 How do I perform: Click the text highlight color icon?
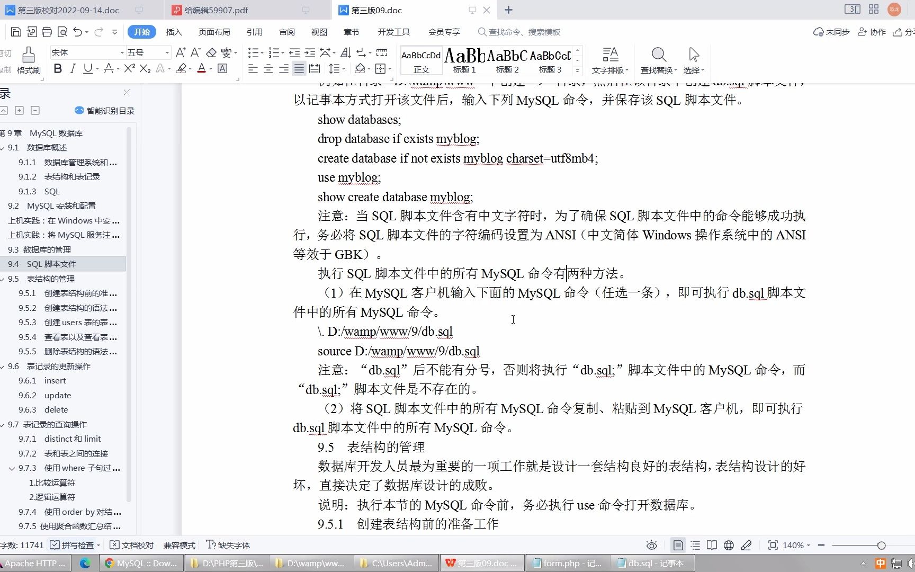pos(181,68)
